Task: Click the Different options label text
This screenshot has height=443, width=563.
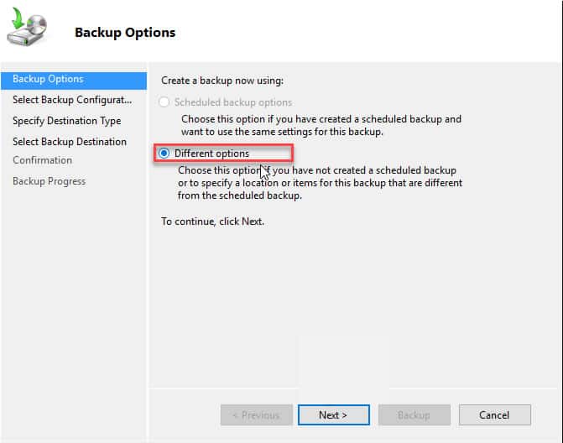Action: tap(211, 154)
